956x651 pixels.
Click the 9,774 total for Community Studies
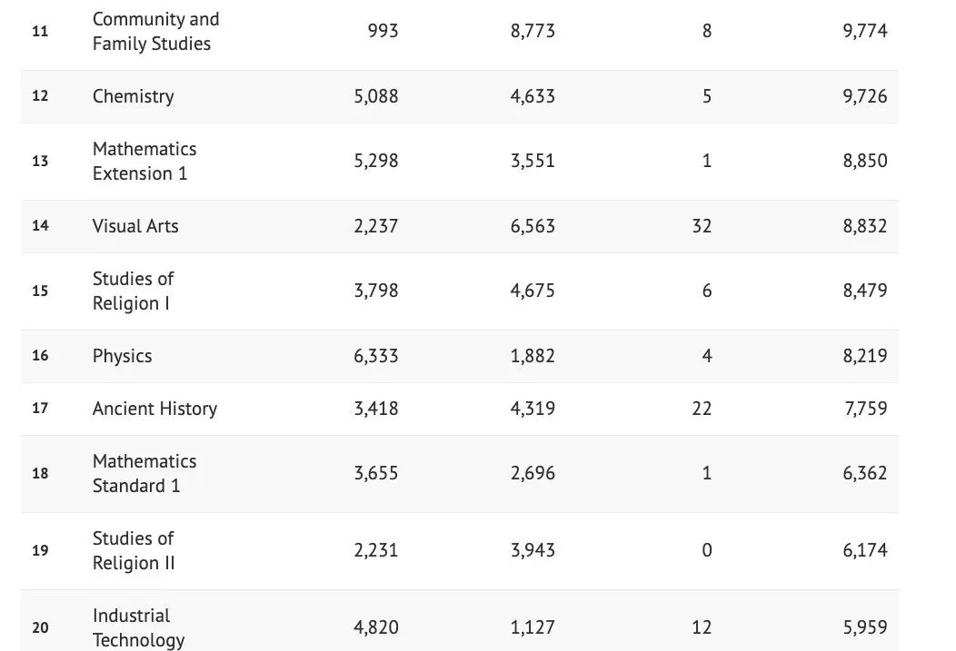(x=864, y=31)
